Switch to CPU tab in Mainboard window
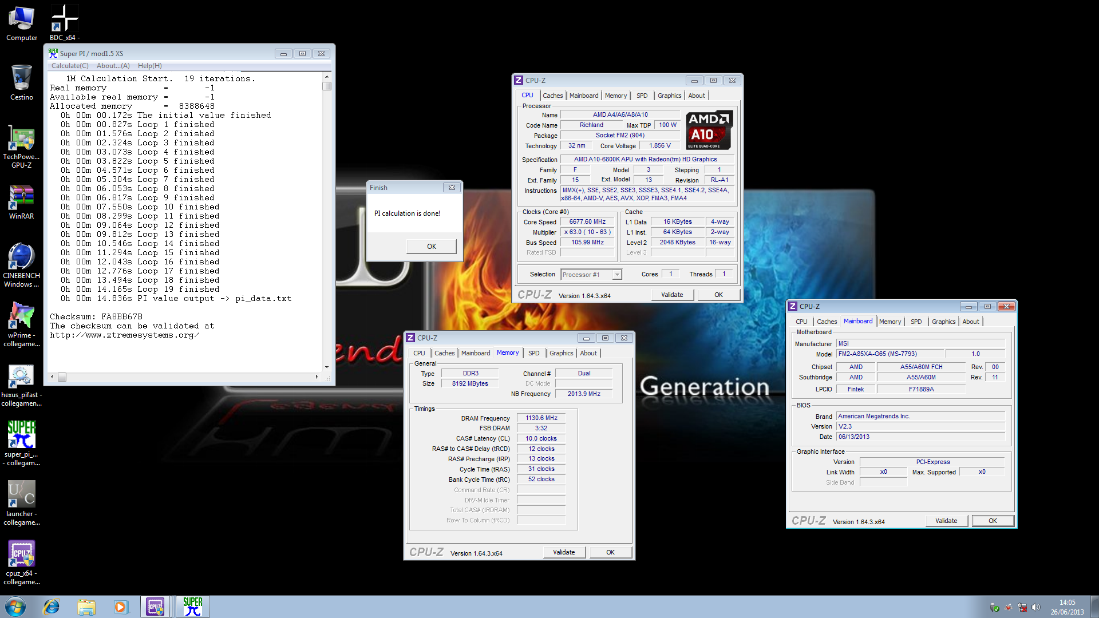 point(801,322)
